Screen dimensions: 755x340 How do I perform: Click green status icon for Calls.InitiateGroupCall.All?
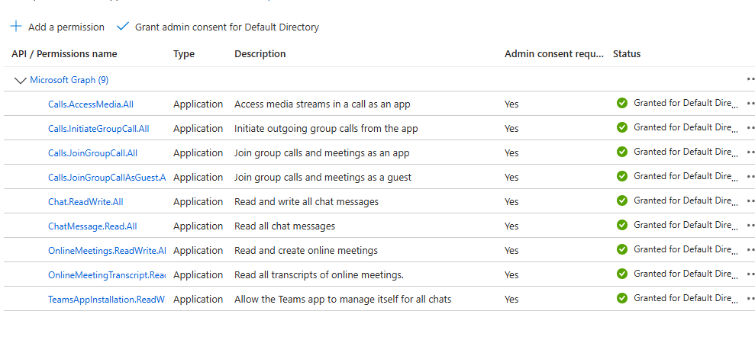[622, 128]
